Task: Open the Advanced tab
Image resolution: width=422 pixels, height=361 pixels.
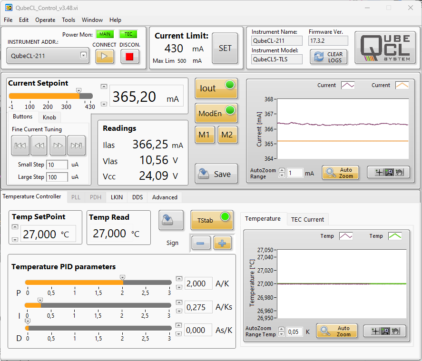Action: pos(165,197)
